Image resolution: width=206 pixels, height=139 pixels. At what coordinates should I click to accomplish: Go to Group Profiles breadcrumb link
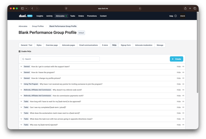click(x=38, y=26)
